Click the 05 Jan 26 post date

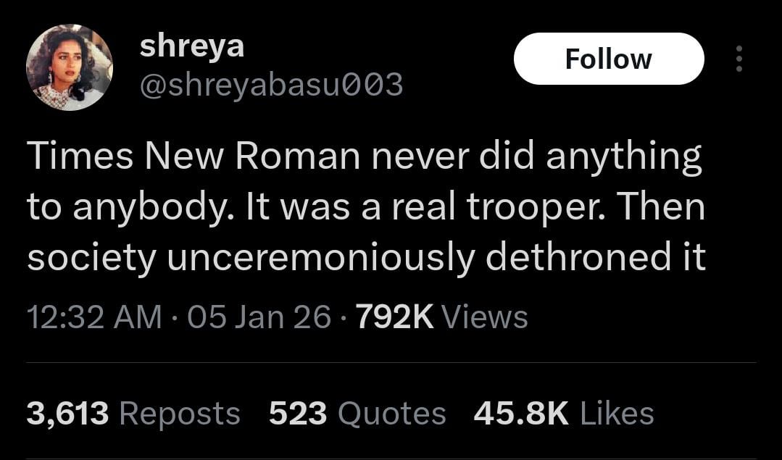259,317
